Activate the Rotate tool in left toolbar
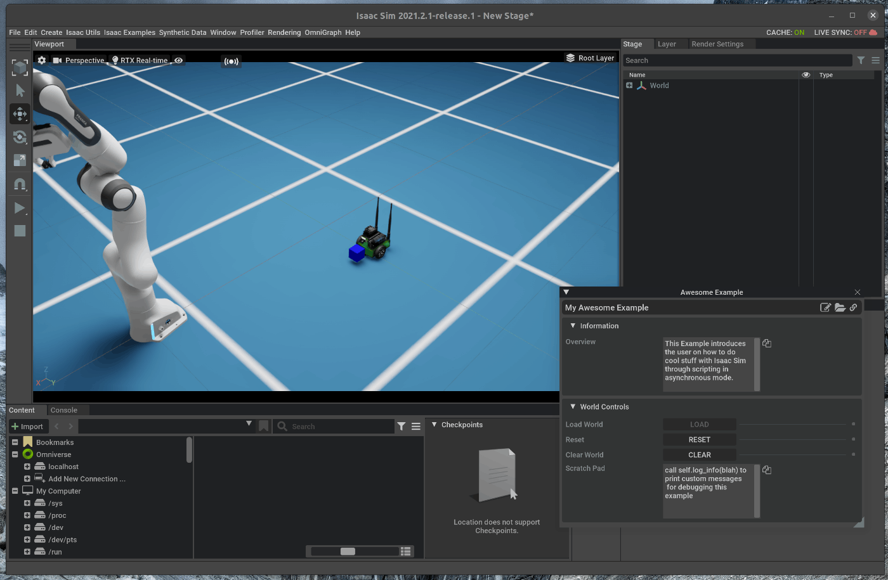Screen dimensions: 888x580 (x=20, y=137)
